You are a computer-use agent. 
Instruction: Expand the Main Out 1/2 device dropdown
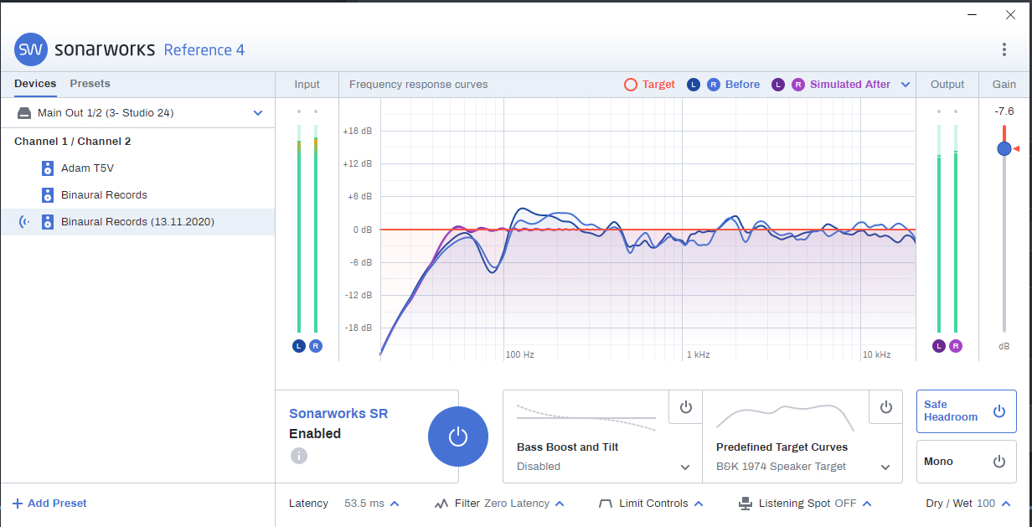click(x=258, y=113)
